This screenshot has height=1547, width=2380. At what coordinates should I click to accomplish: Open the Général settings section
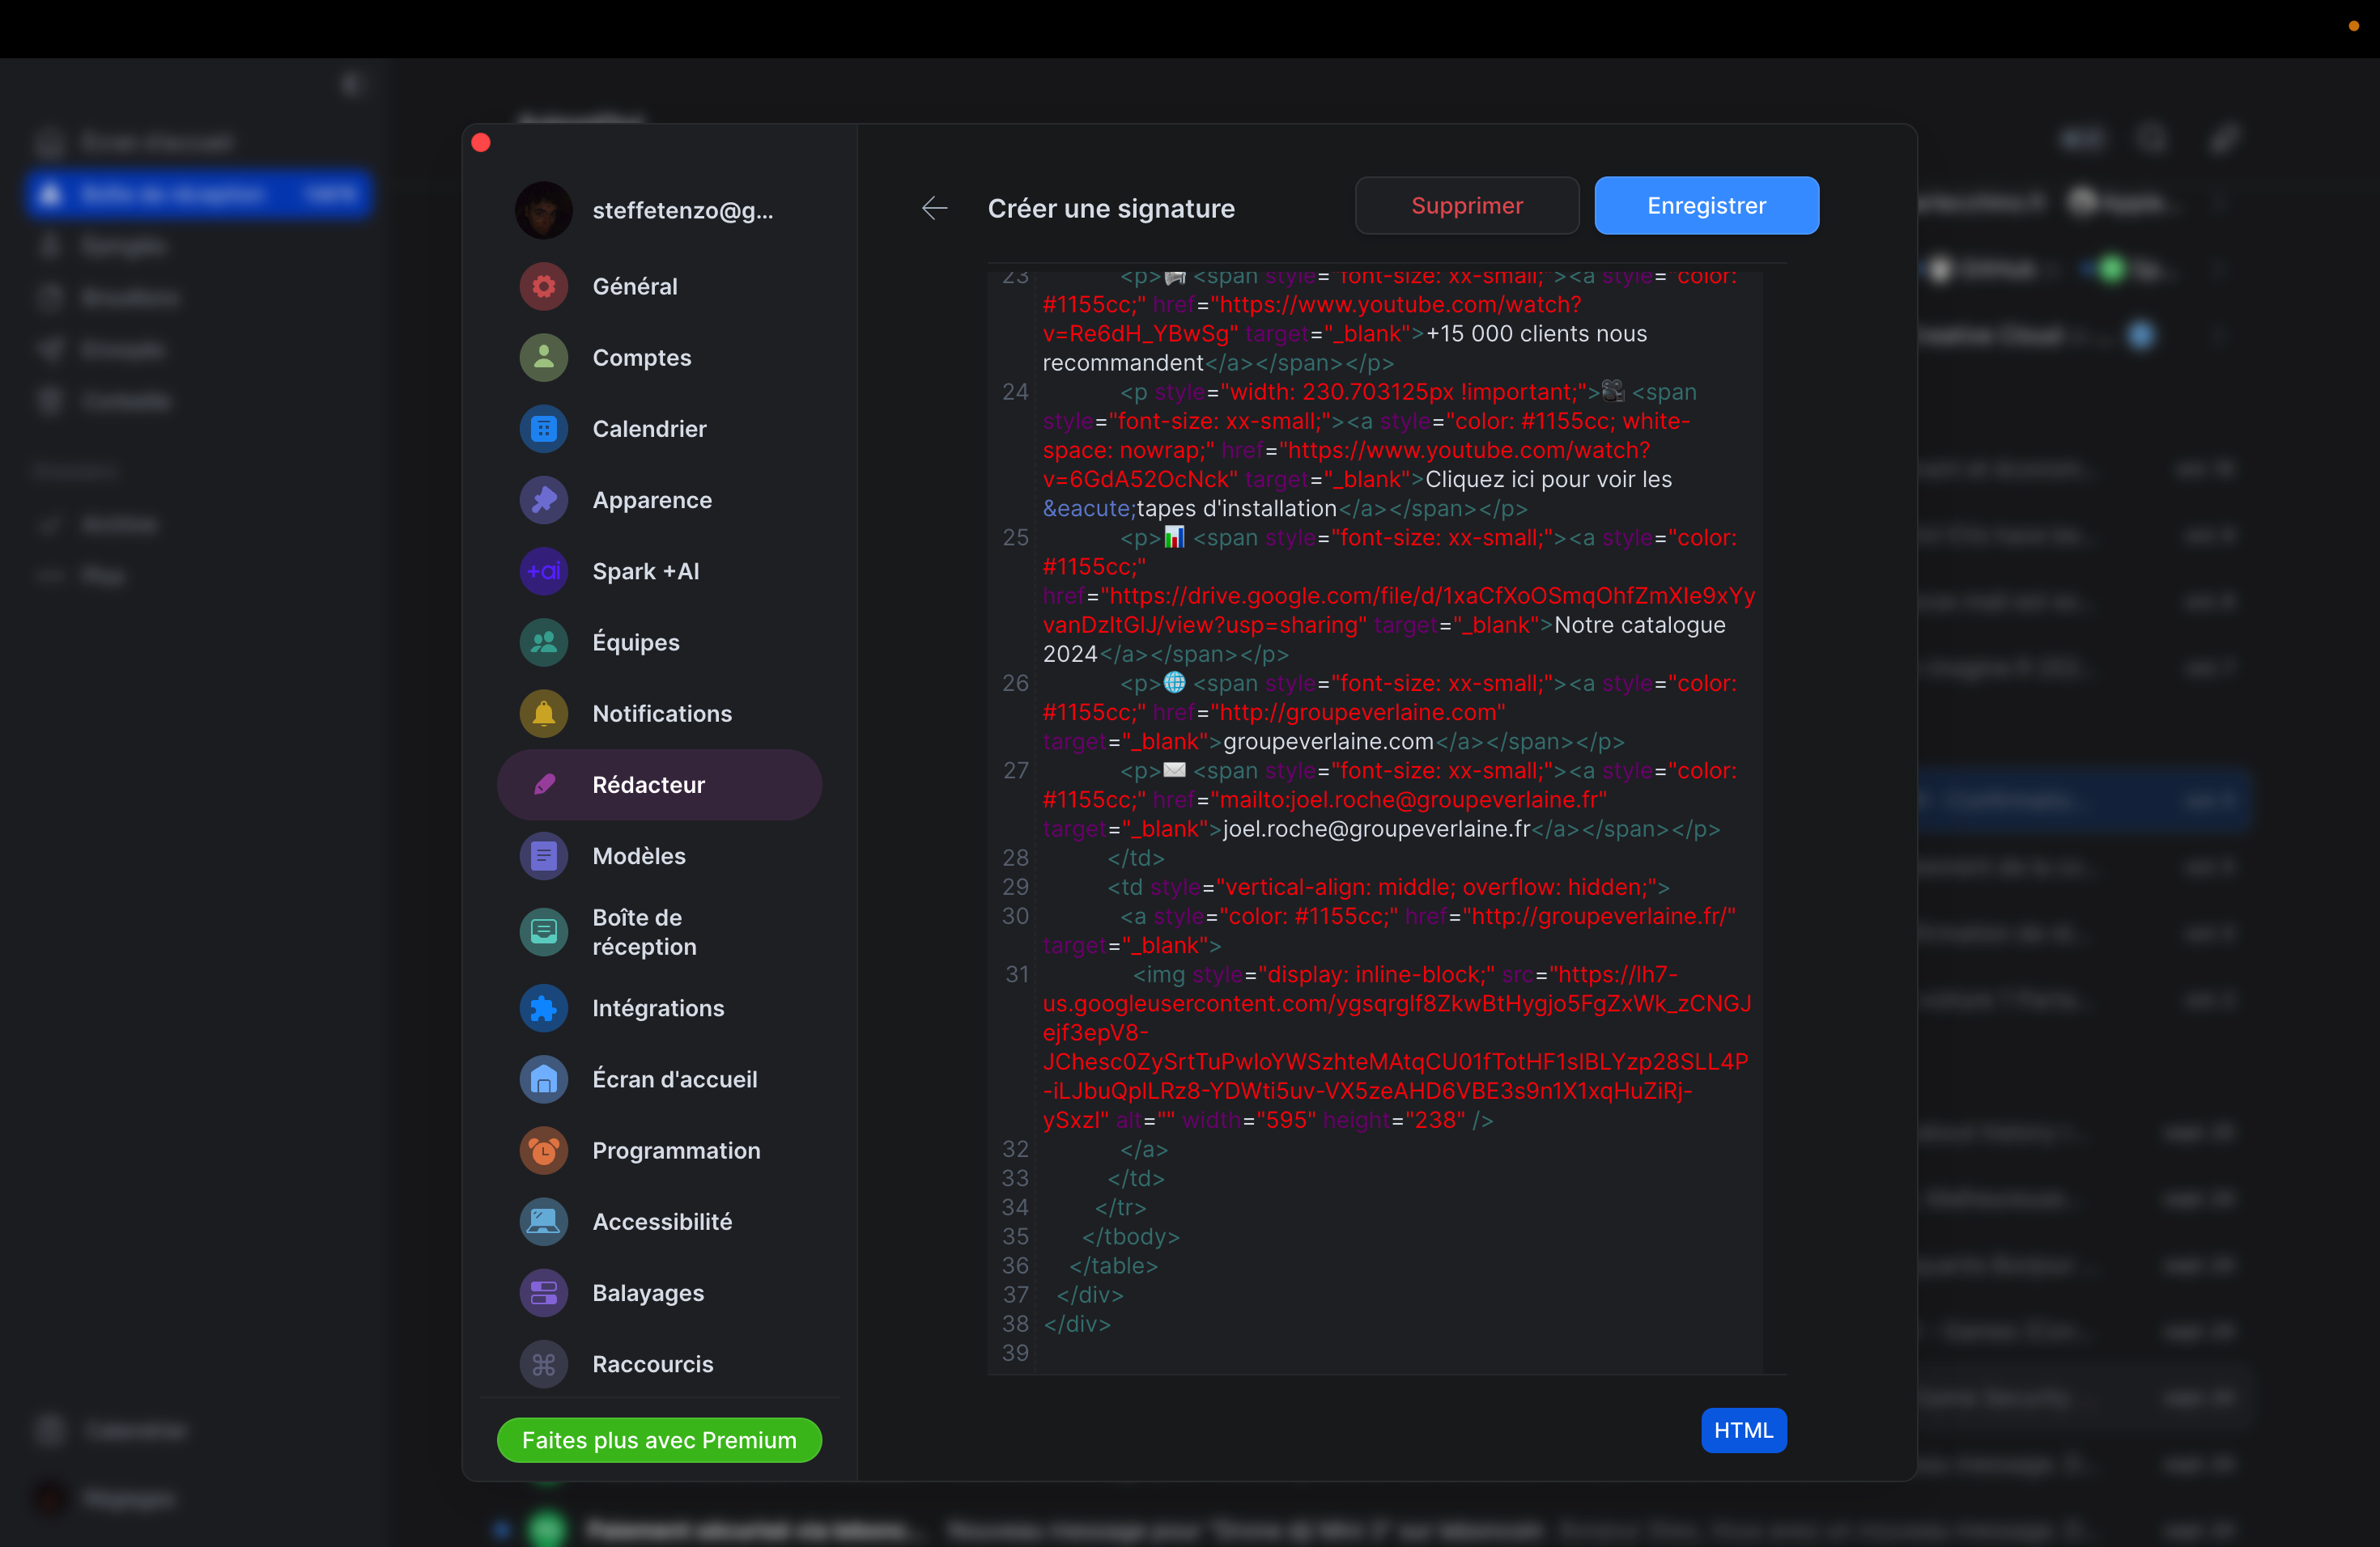click(659, 286)
